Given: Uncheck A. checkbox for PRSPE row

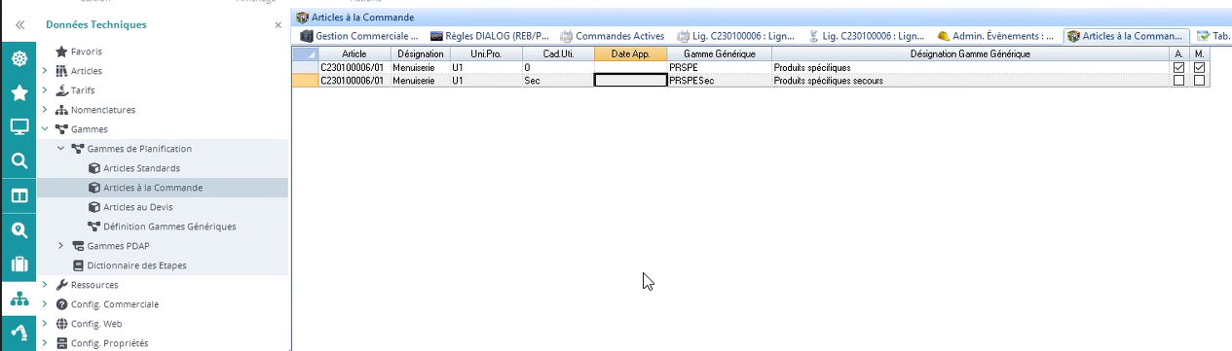Looking at the screenshot, I should pyautogui.click(x=1178, y=68).
